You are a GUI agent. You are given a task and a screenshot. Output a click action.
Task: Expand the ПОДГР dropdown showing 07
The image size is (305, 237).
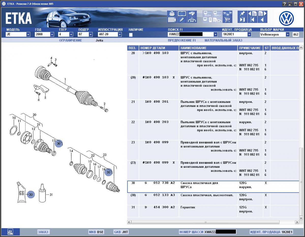91,34
